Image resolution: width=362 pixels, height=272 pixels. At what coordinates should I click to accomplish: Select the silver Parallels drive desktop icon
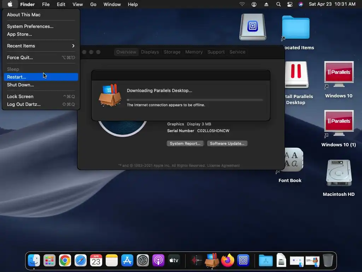252,27
